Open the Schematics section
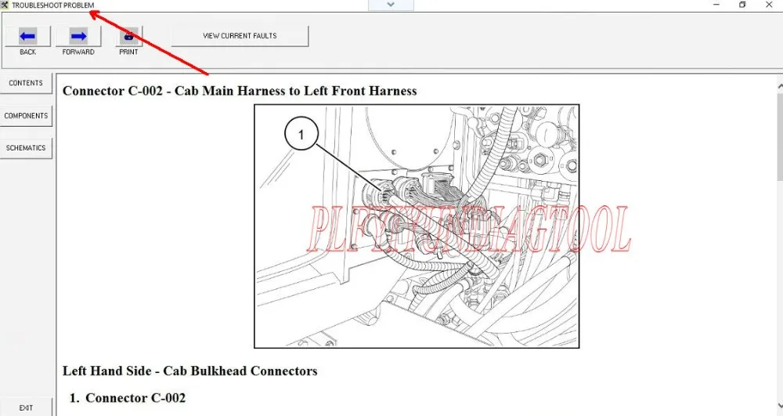The height and width of the screenshot is (416, 783). pos(26,148)
